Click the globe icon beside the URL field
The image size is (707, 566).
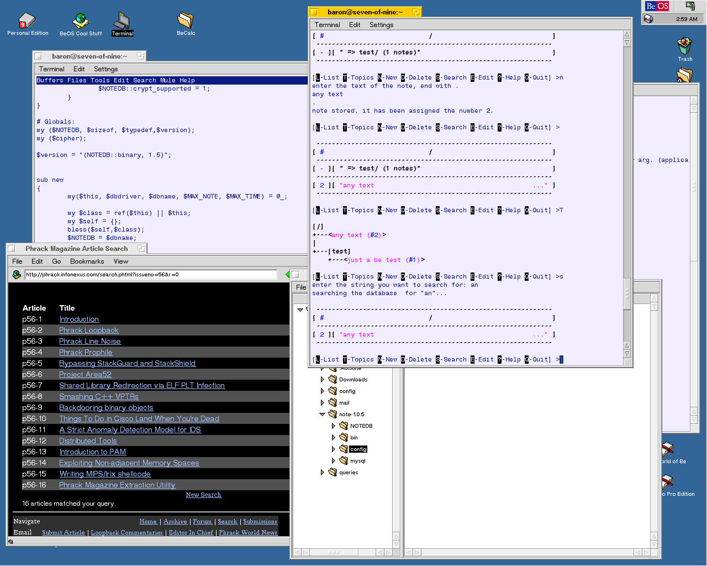17,275
